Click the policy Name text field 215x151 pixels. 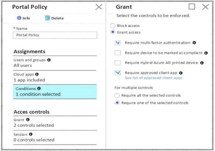[x=55, y=35]
